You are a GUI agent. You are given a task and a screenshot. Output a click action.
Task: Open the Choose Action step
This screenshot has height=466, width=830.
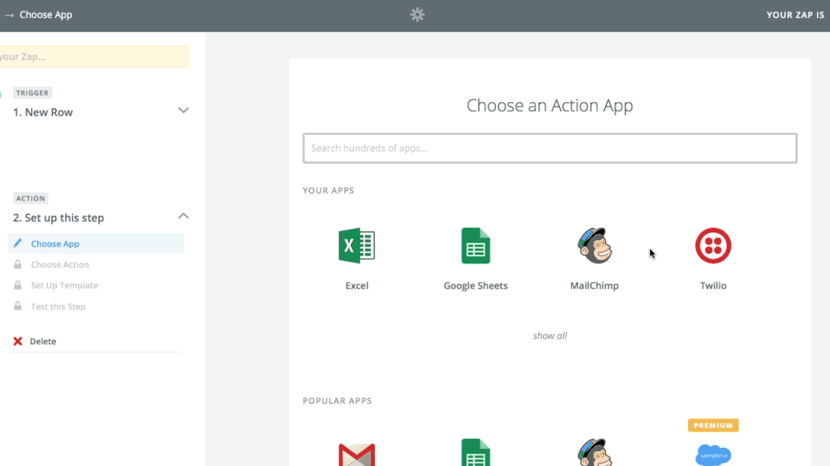(60, 264)
